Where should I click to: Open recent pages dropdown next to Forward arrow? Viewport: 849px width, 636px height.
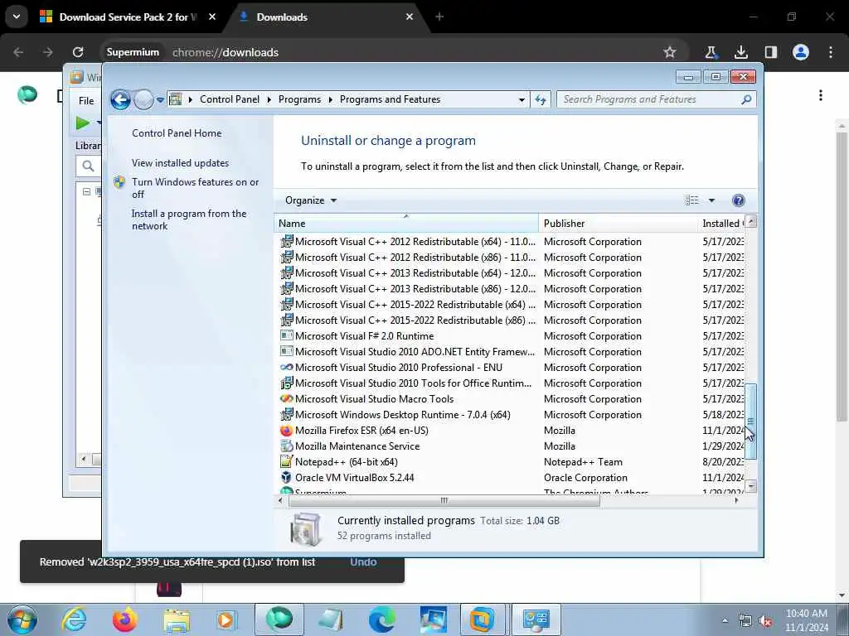pos(160,100)
